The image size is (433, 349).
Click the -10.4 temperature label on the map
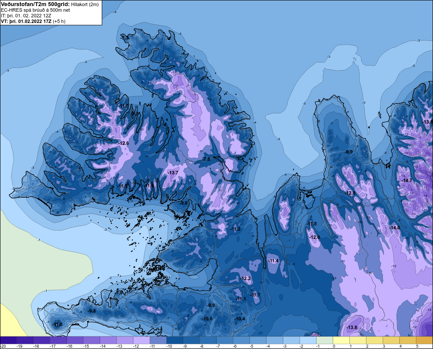tap(239, 319)
